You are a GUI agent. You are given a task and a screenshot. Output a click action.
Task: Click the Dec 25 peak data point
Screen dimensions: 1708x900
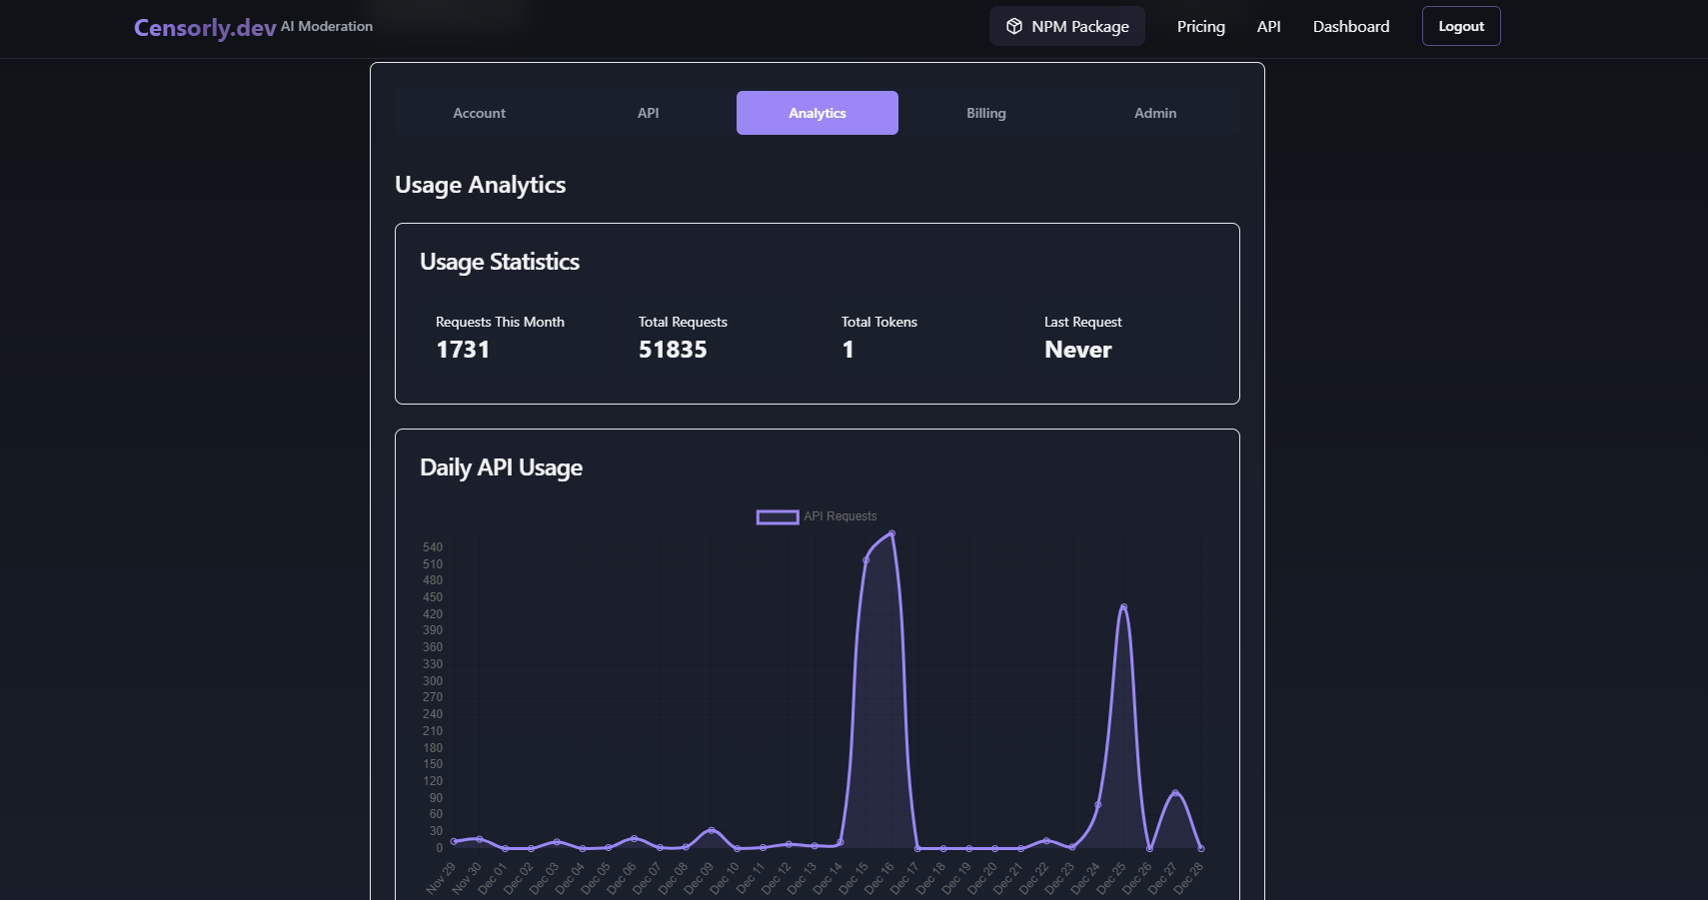coord(1123,607)
